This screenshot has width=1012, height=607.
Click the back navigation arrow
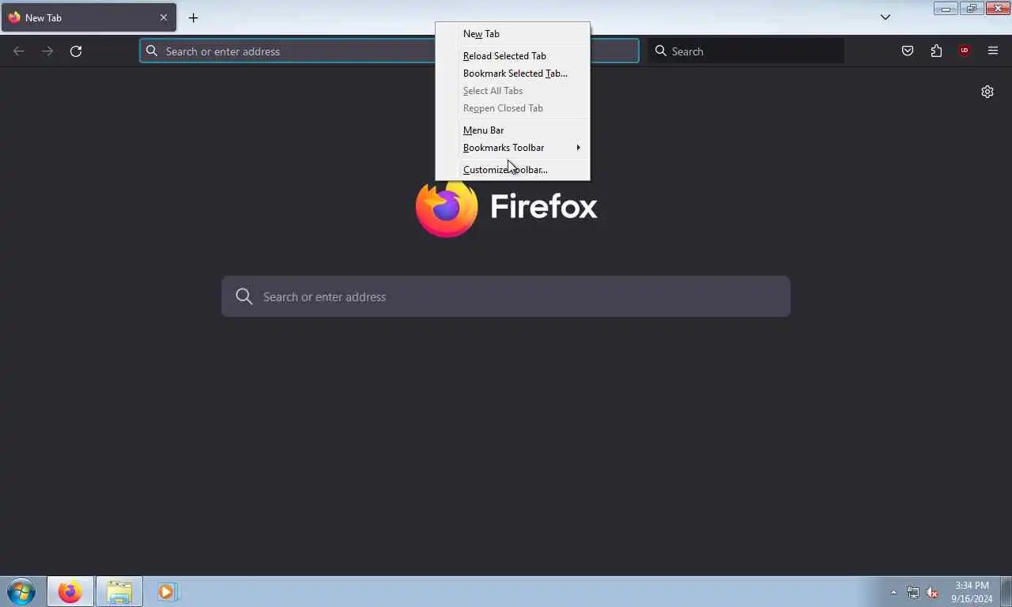(x=19, y=51)
